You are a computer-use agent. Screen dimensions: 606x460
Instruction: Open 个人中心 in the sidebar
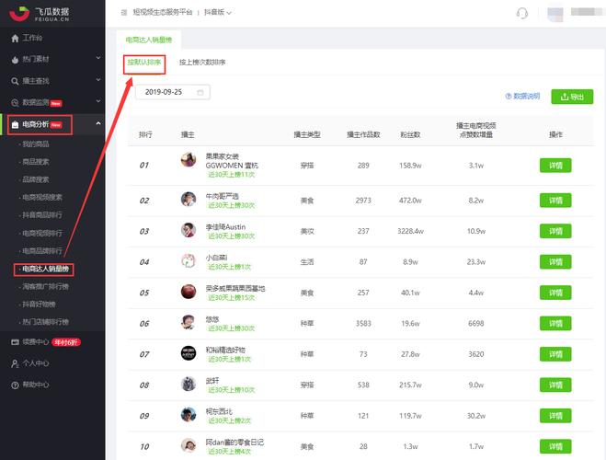click(36, 362)
